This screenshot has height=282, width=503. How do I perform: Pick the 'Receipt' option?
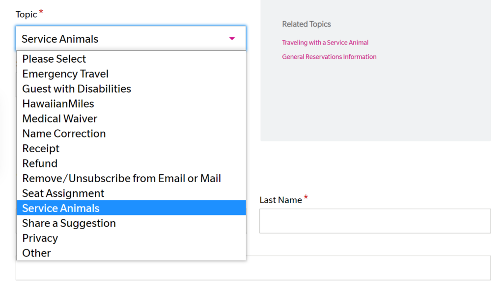131,148
